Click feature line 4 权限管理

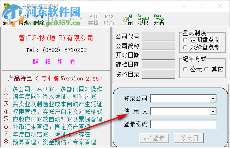click(53, 112)
